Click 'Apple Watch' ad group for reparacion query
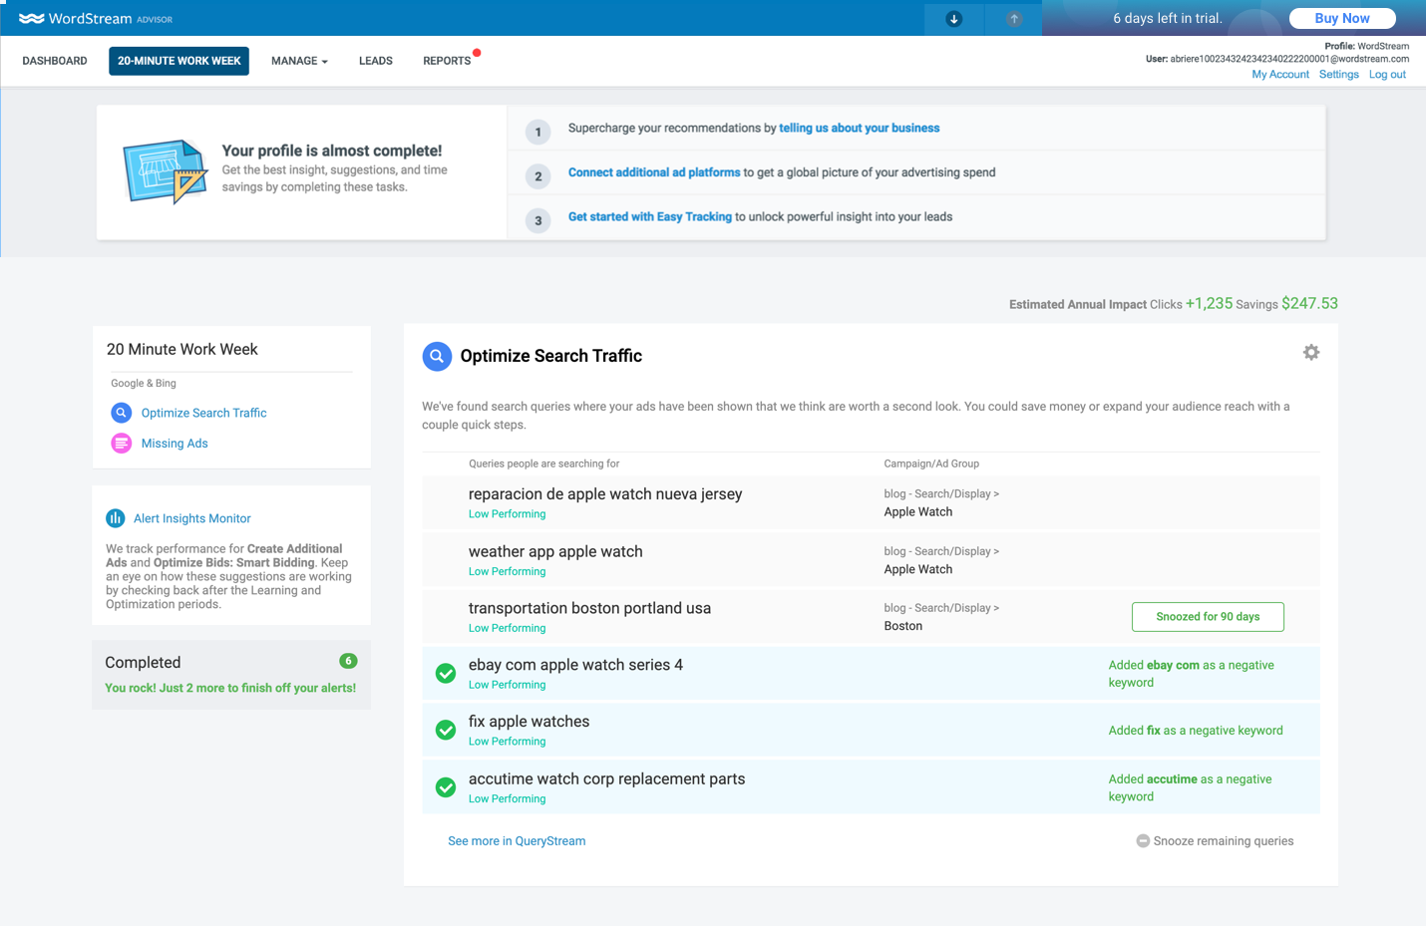Image resolution: width=1426 pixels, height=926 pixels. click(x=918, y=512)
